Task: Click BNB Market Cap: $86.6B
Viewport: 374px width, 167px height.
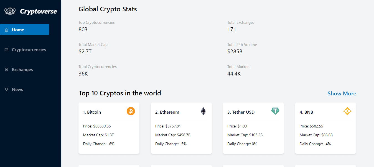Action: 316,135
